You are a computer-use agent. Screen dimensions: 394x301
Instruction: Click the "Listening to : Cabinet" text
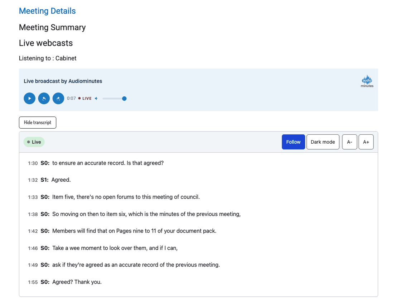[48, 58]
